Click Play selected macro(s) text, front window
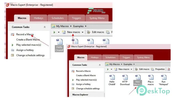The image size is (175, 100). [x=86, y=80]
